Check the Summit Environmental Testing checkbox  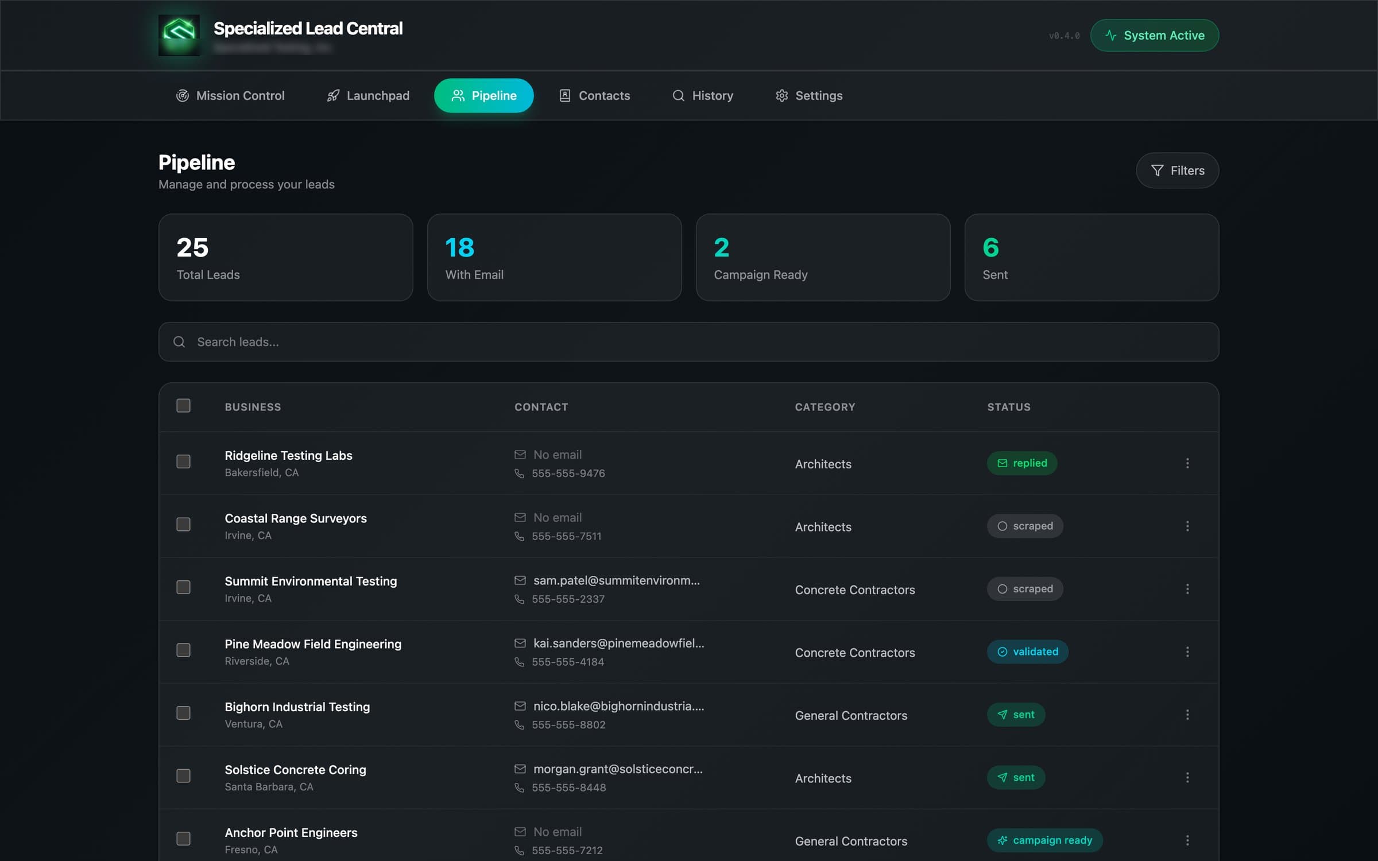point(183,587)
